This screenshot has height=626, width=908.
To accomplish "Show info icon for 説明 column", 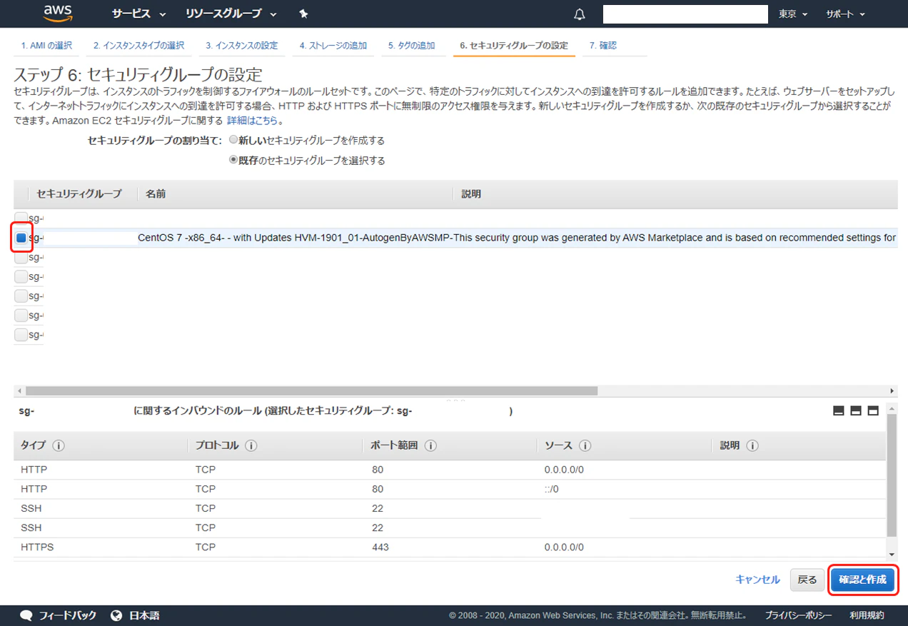I will [752, 445].
